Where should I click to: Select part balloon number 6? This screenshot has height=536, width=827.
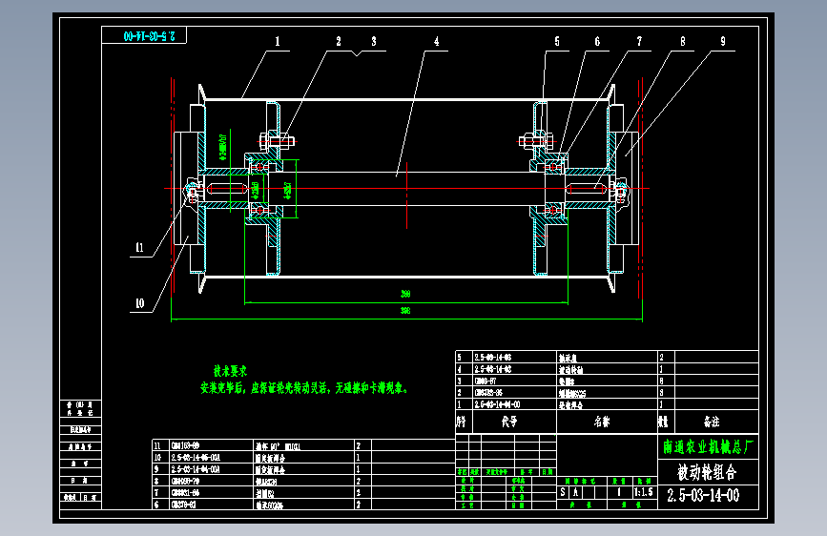click(x=597, y=42)
